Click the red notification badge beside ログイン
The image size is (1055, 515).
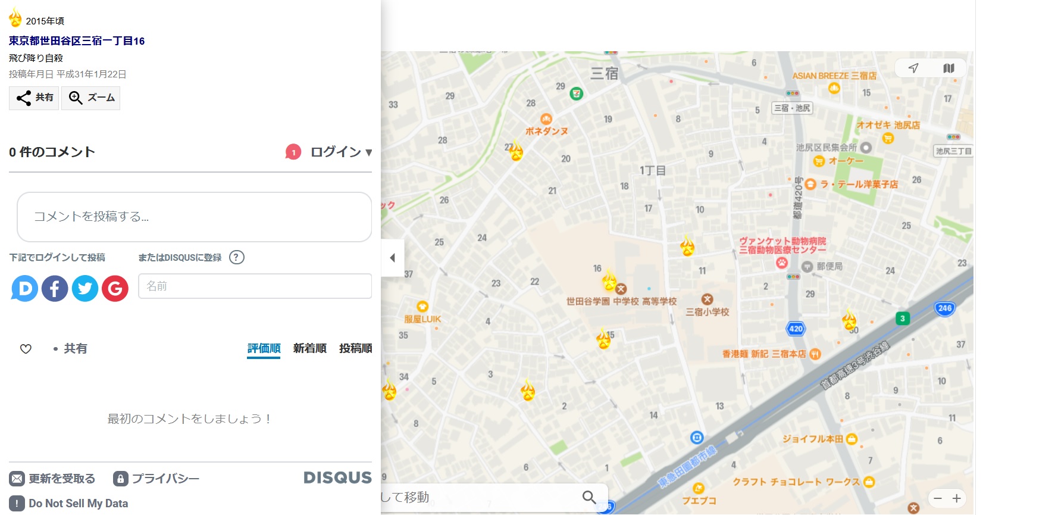tap(293, 152)
